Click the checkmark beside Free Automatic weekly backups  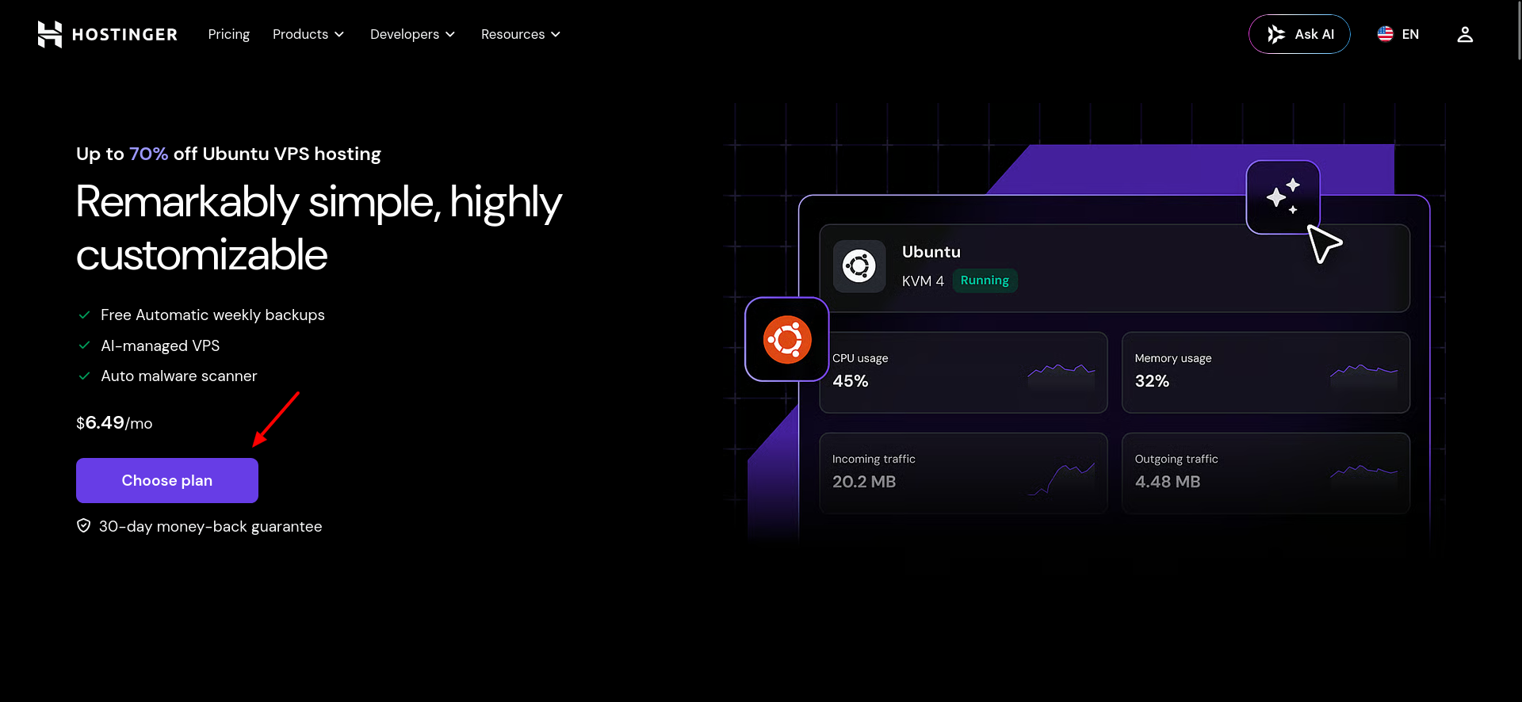84,315
